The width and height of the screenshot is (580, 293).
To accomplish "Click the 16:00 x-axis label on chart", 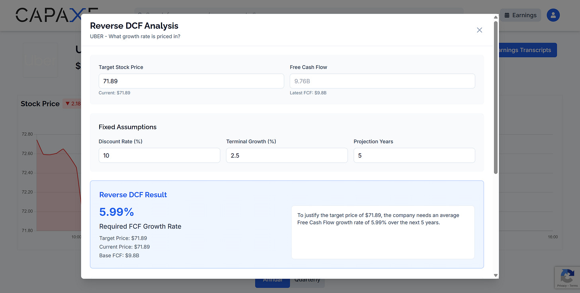I will click(553, 237).
